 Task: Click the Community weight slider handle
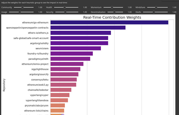[23, 7]
